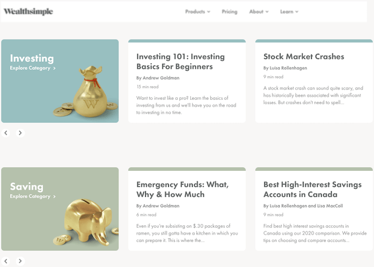Go to previous Investing carousel slide
This screenshot has width=374, height=267.
click(x=6, y=133)
